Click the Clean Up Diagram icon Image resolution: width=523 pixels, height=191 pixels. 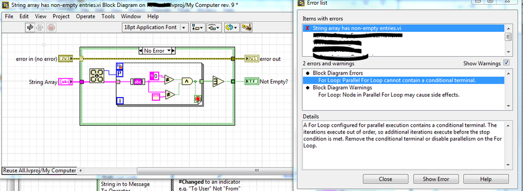click(x=247, y=27)
